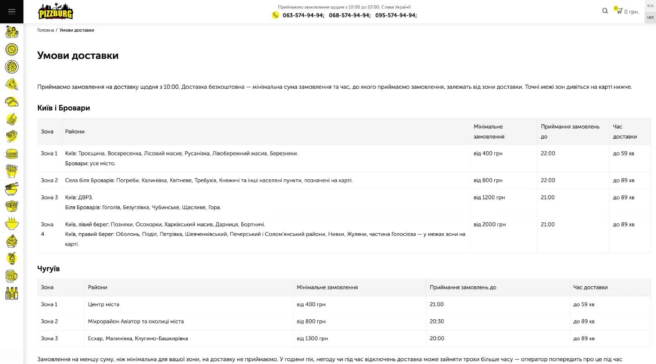This screenshot has height=364, width=656.
Task: Go to homepage via Pizzburg logo
Action: [56, 12]
